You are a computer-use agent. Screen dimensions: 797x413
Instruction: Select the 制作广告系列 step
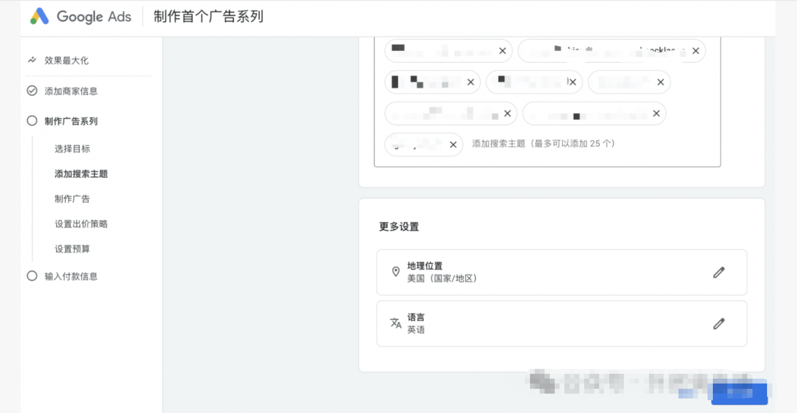pos(71,121)
